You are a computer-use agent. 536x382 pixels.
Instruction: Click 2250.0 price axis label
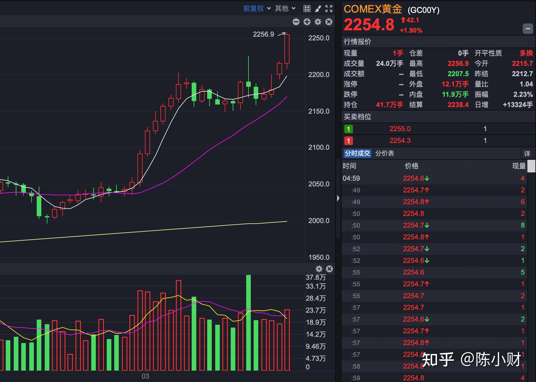pyautogui.click(x=319, y=38)
